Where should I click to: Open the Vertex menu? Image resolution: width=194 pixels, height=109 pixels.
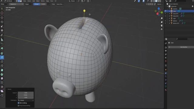[x=43, y=1]
